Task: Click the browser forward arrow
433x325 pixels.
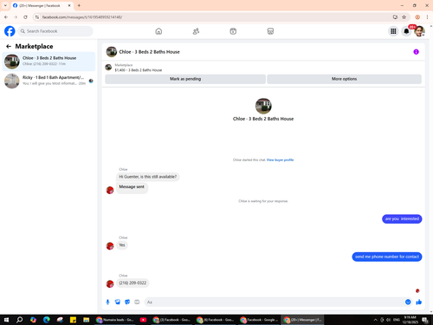Action: [16, 17]
